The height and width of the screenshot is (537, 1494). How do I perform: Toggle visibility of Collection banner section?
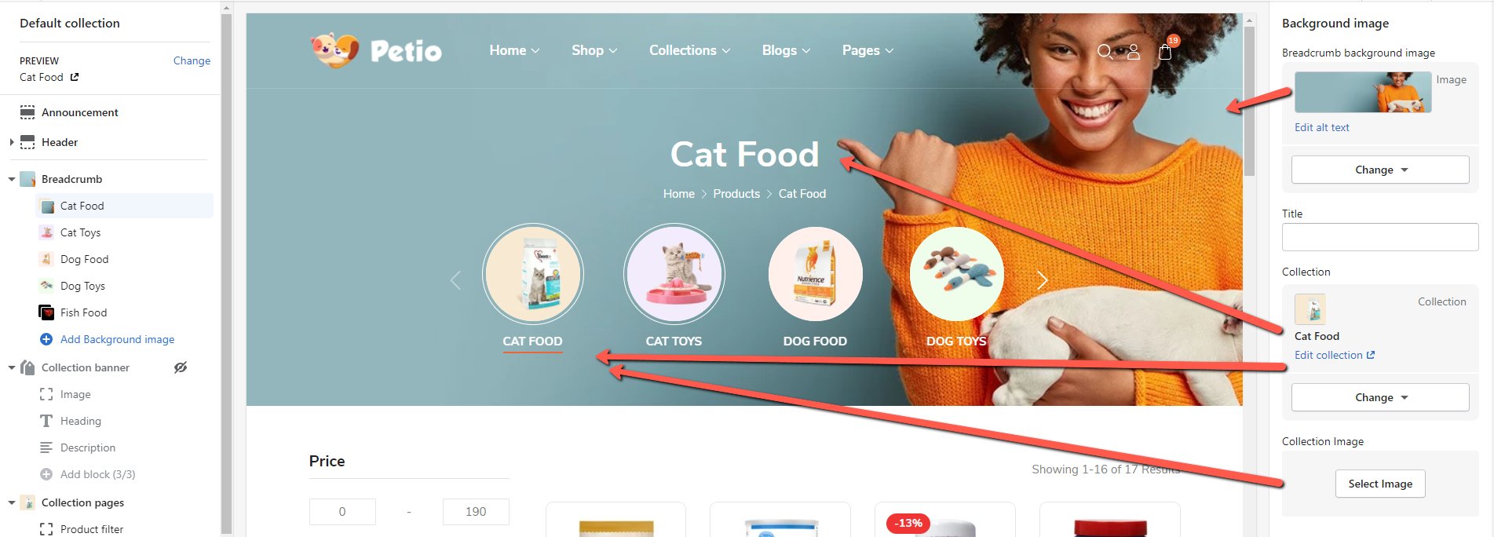[x=181, y=367]
